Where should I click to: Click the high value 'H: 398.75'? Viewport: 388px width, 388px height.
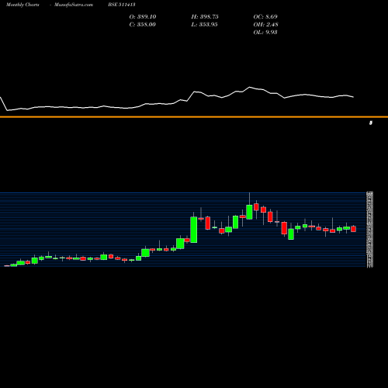click(x=205, y=17)
